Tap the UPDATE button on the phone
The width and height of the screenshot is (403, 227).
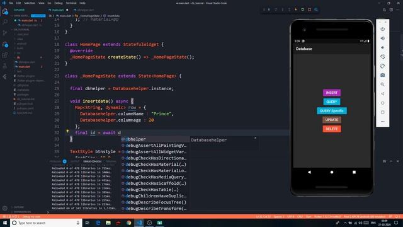pos(332,120)
